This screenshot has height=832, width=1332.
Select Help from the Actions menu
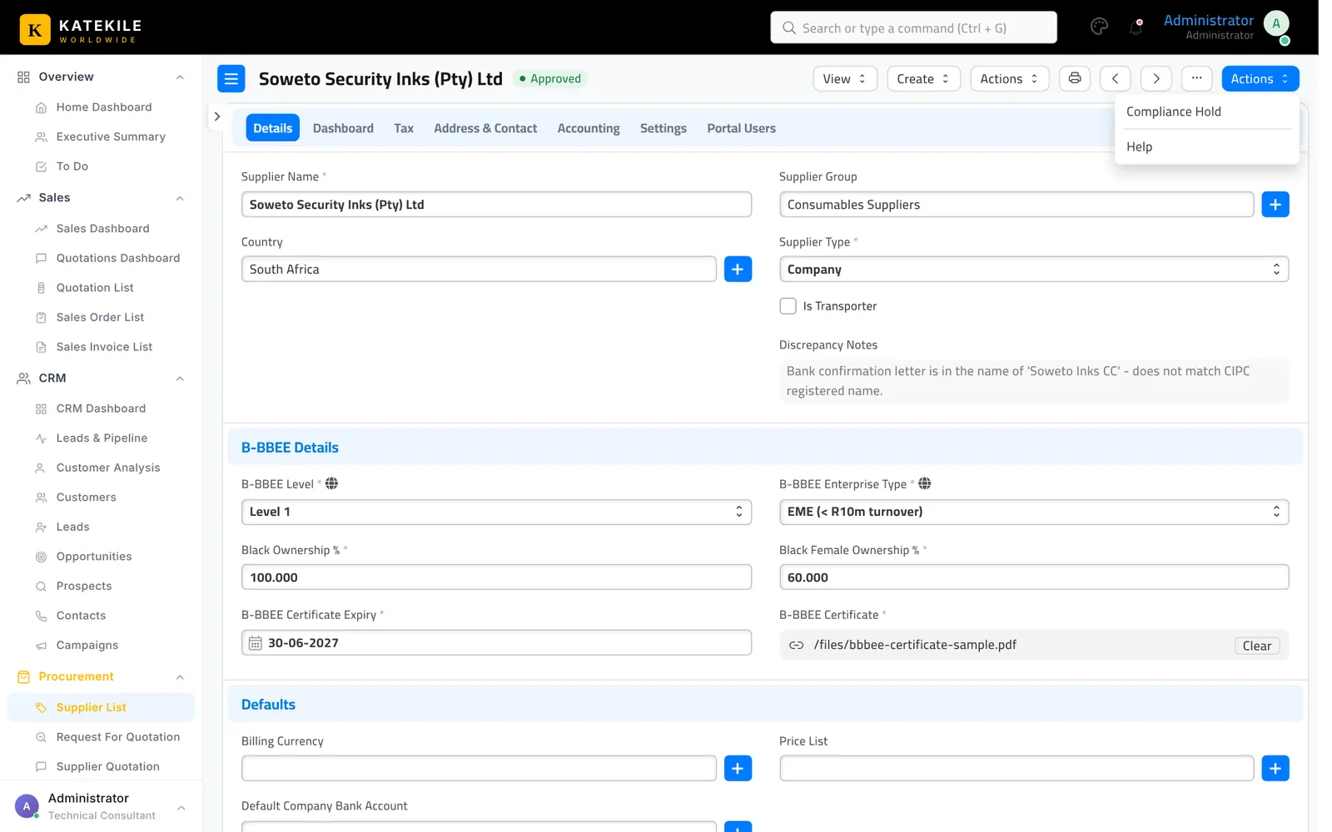1206,146
